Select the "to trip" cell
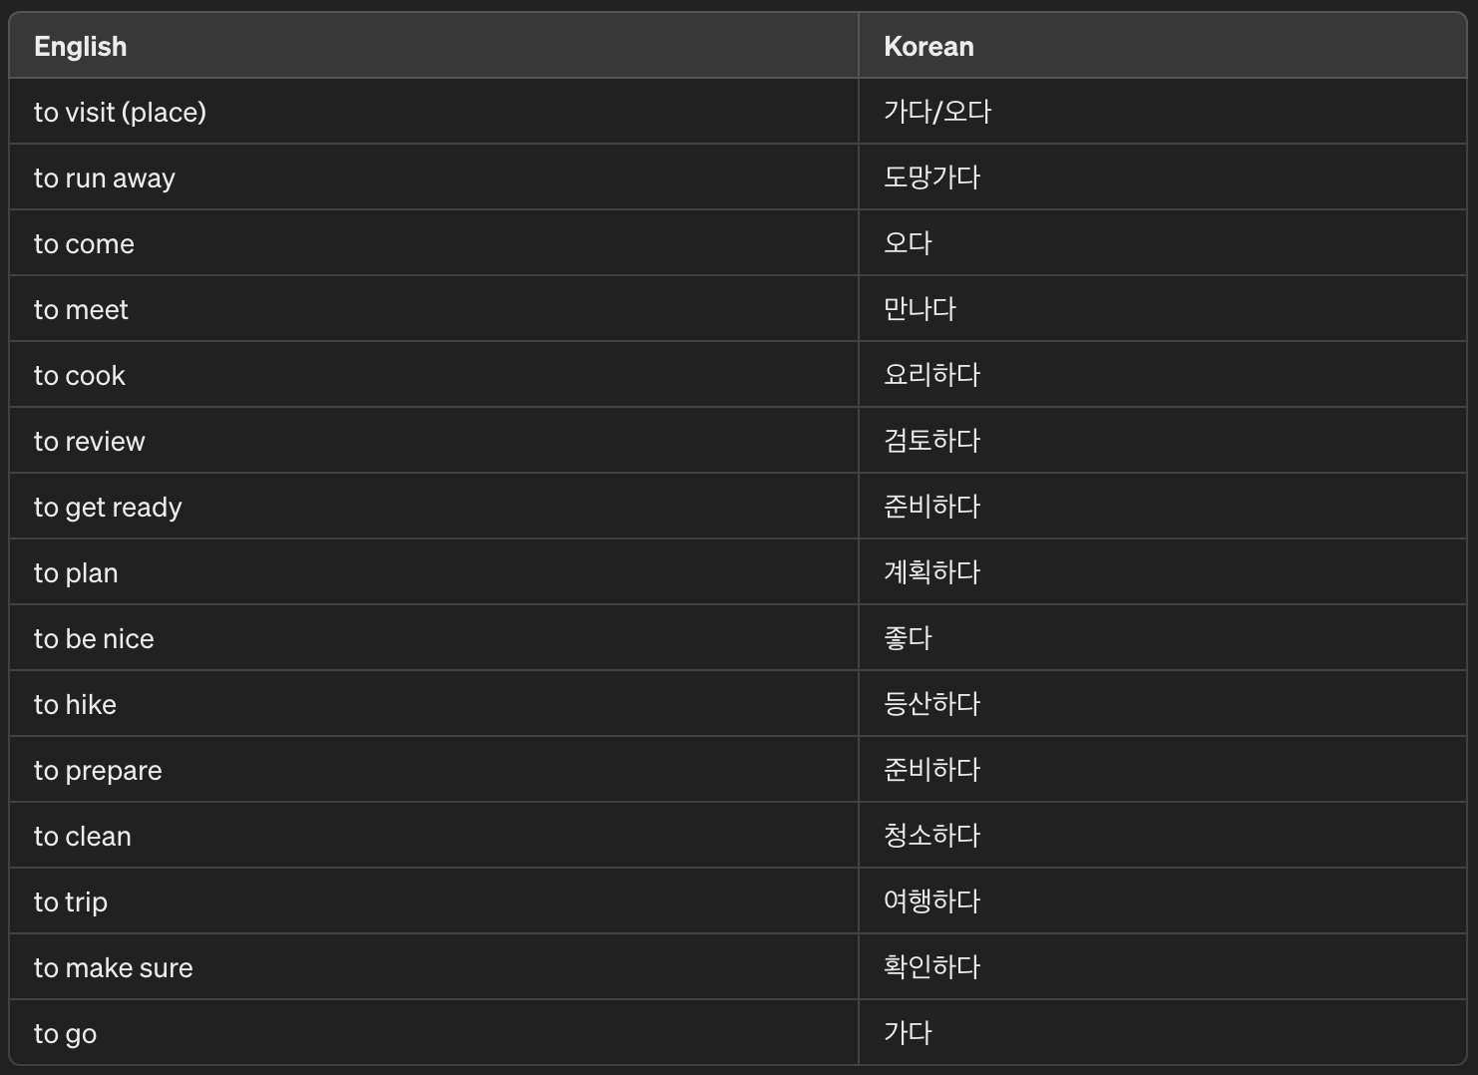Image resolution: width=1478 pixels, height=1075 pixels. [71, 901]
